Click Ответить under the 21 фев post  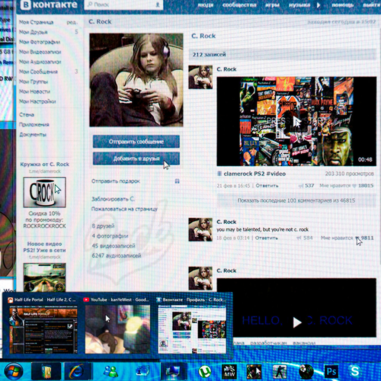pos(267,186)
